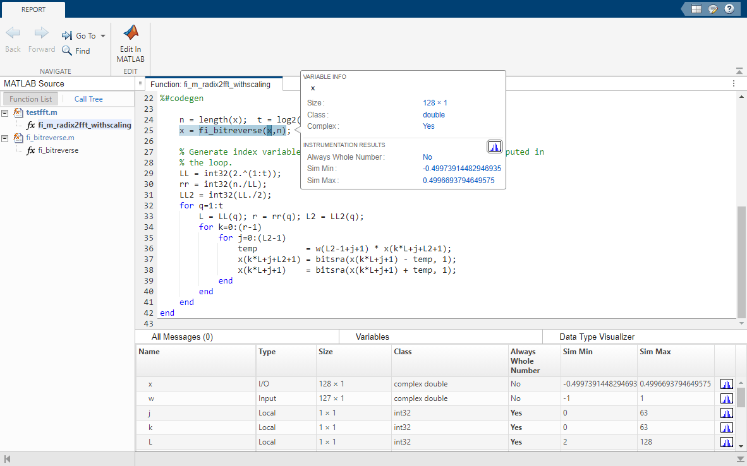The image size is (747, 466).
Task: Click the bitsra call on line 37
Action: coord(330,260)
